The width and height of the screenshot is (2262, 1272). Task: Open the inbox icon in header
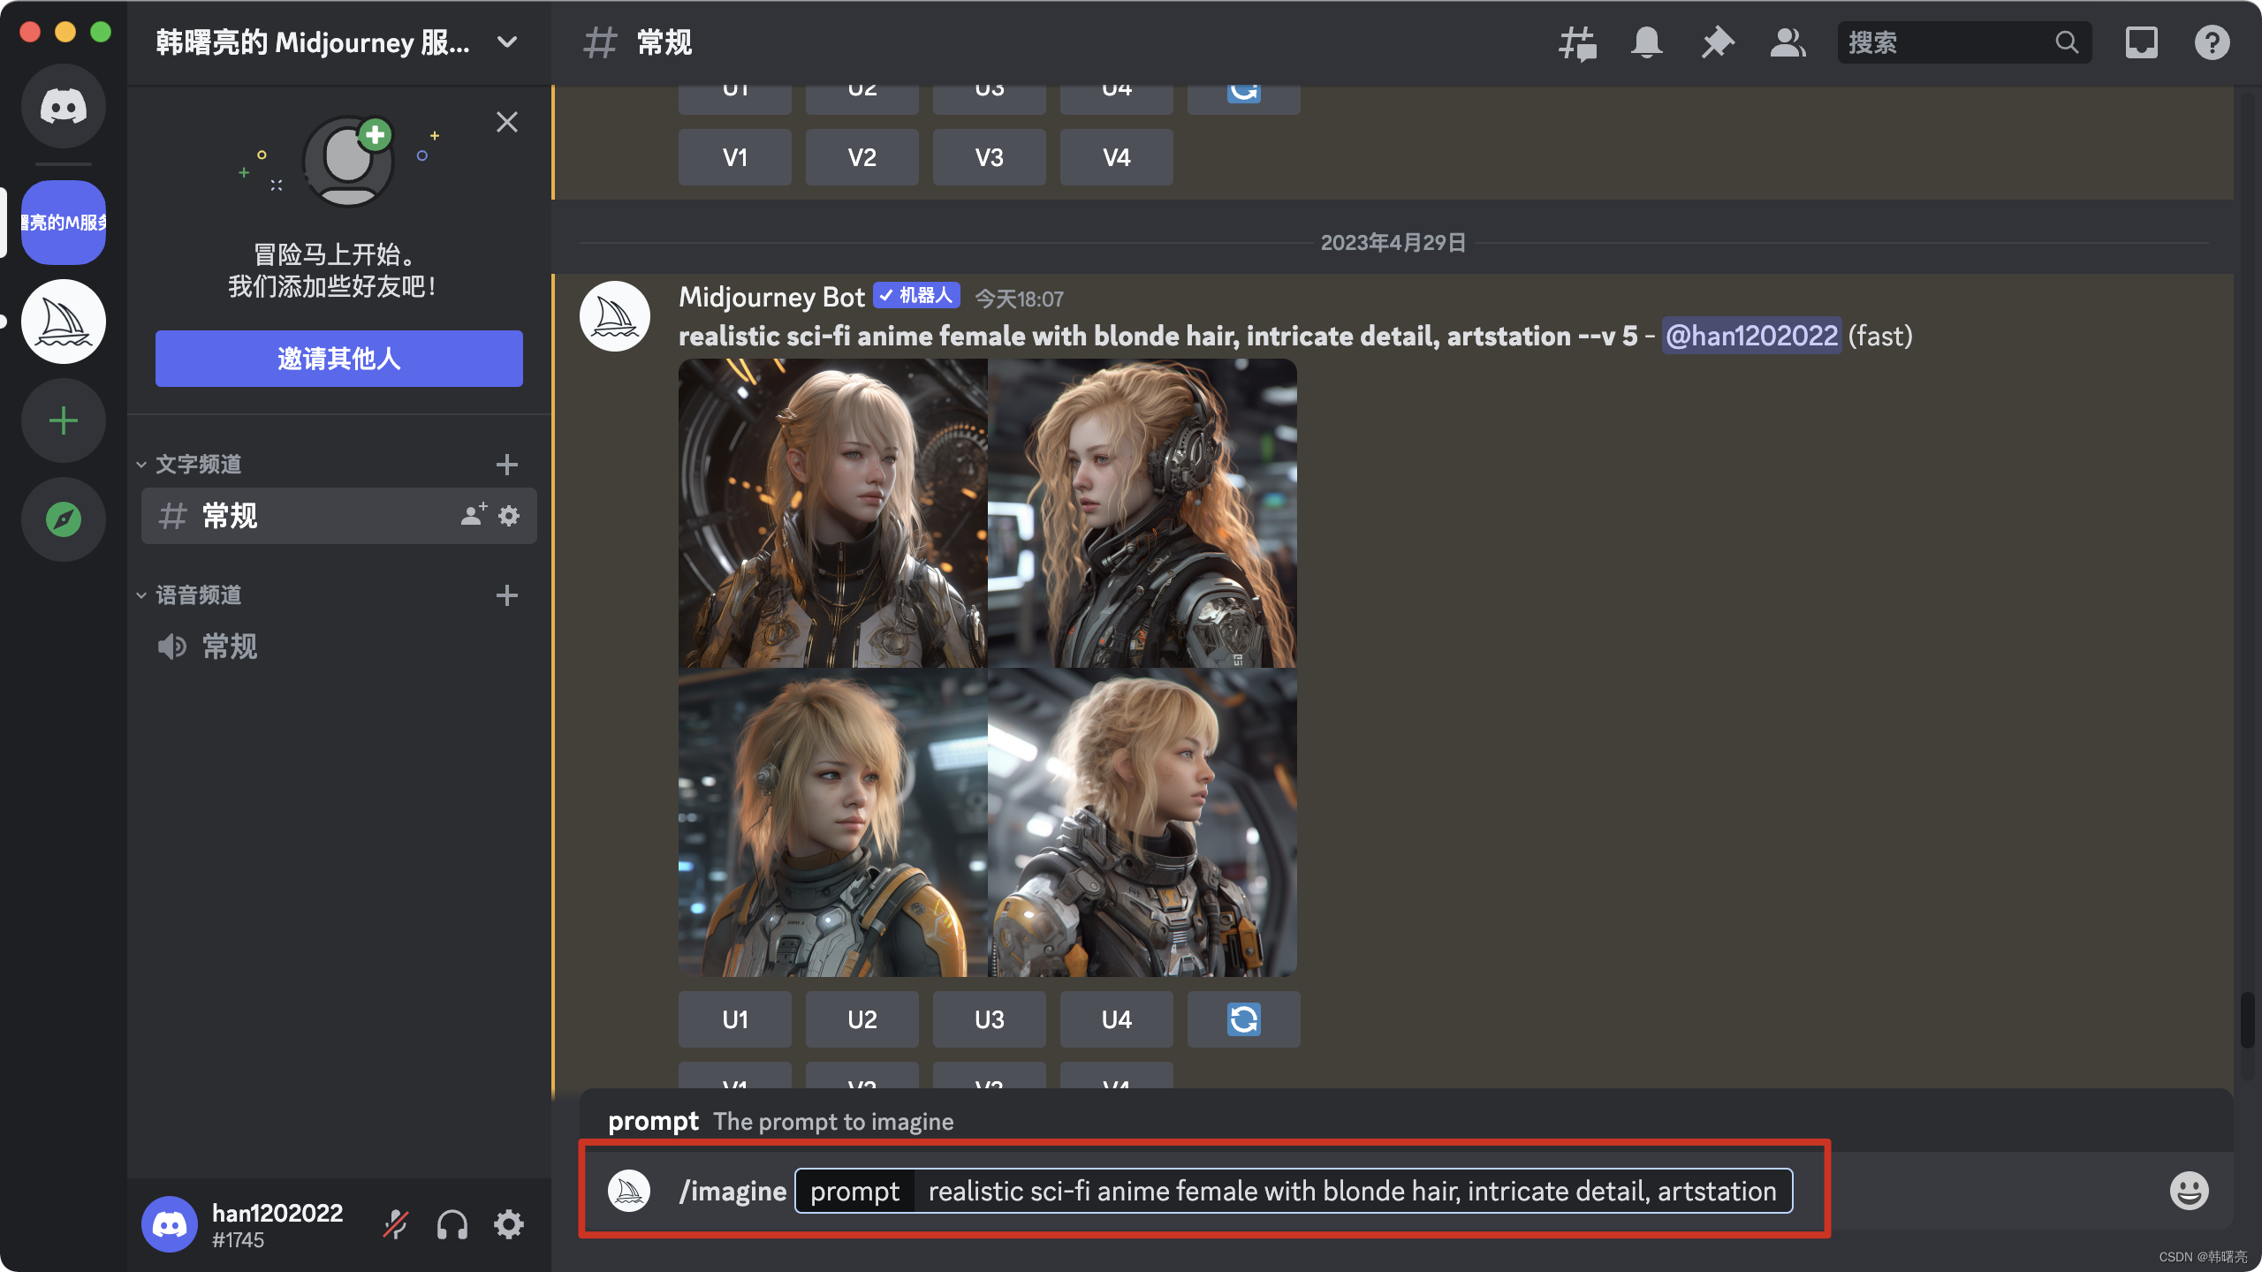tap(2142, 42)
